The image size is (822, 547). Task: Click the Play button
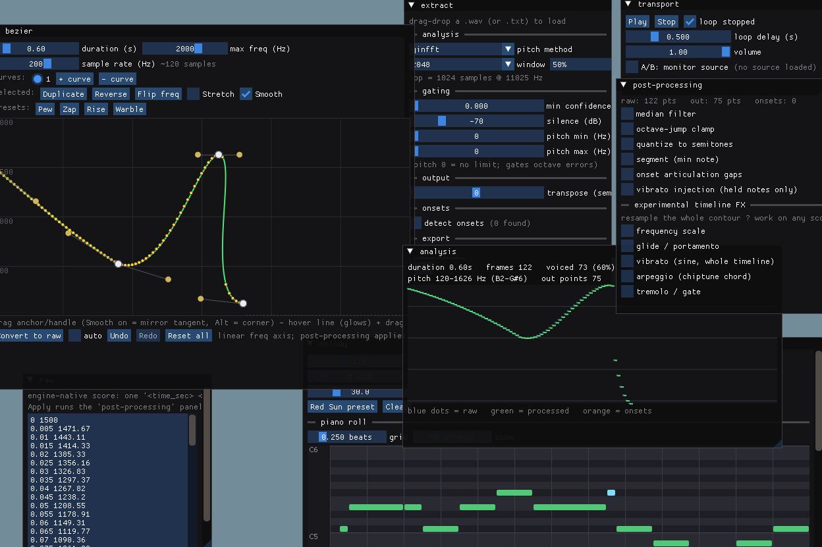(x=638, y=22)
